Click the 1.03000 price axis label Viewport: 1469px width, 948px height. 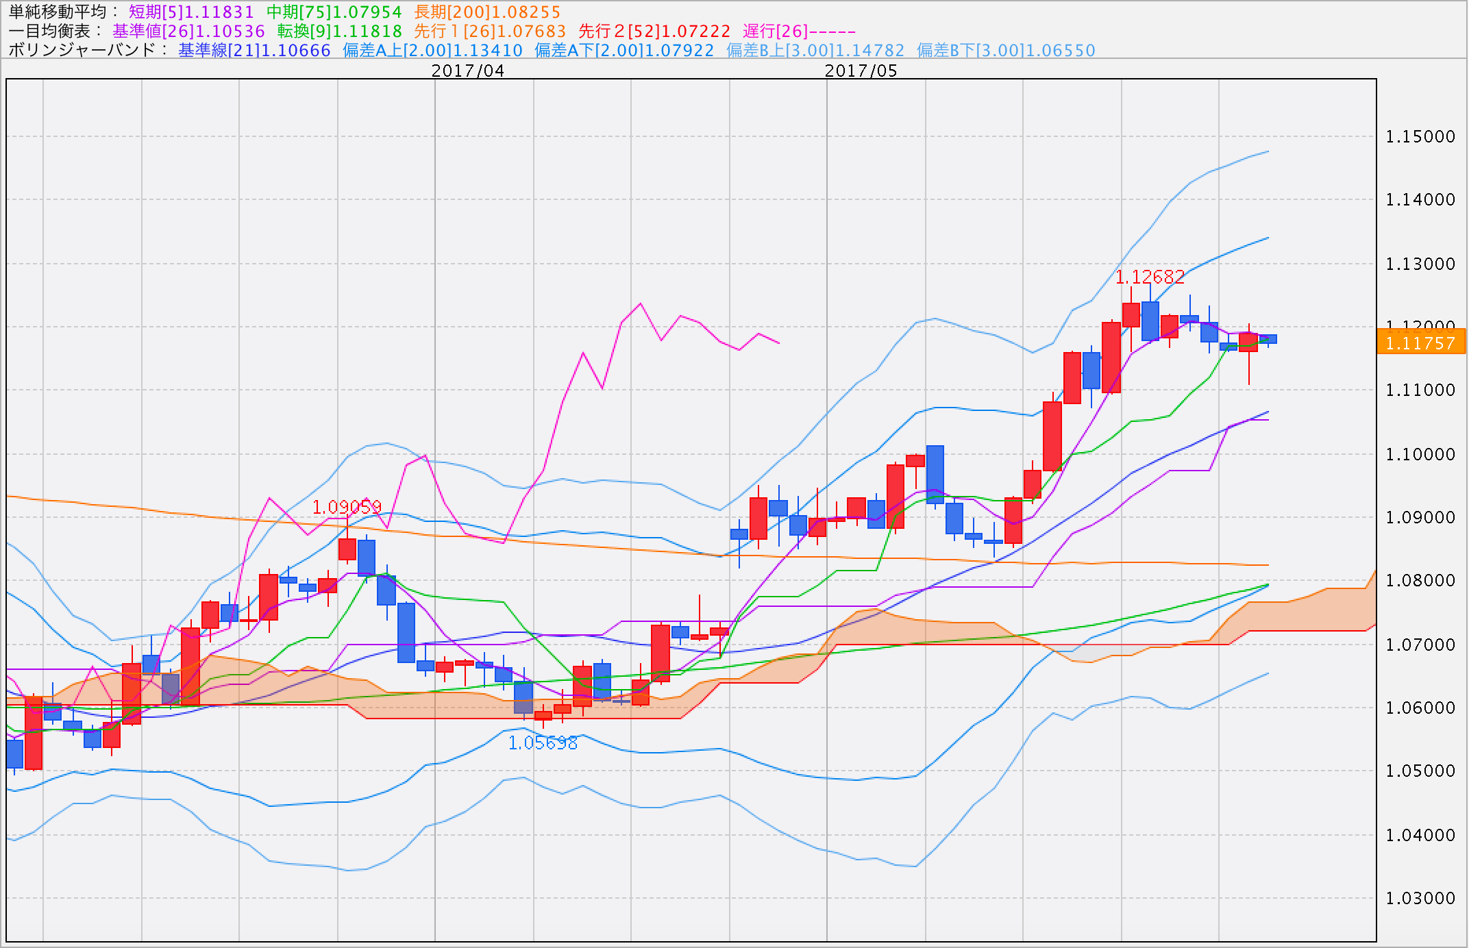(x=1420, y=898)
